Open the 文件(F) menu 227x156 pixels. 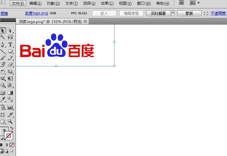pyautogui.click(x=18, y=3)
